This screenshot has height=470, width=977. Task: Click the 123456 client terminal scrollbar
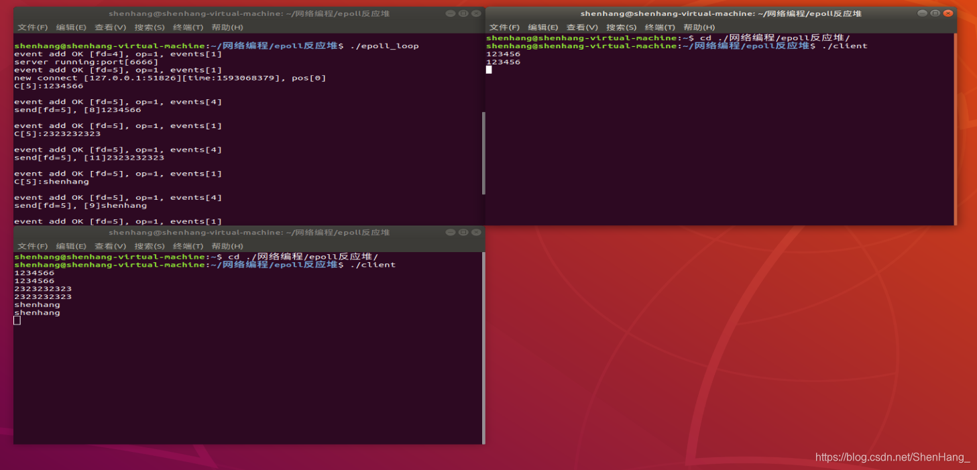955,129
